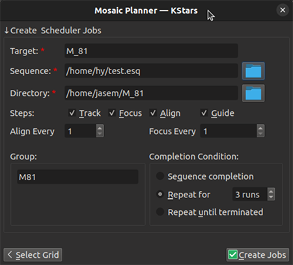Click the green checkmark Create Jobs icon
Screen dimensions: 293x265
(233, 255)
